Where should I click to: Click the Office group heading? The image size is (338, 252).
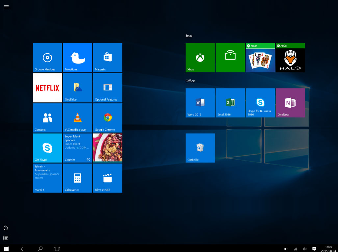pos(190,81)
